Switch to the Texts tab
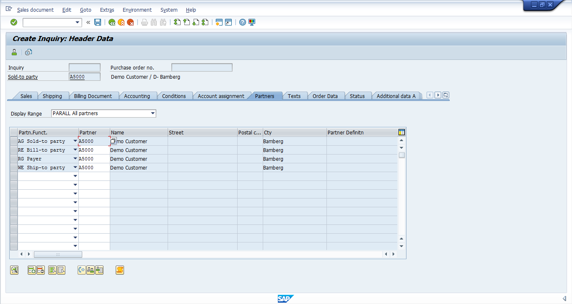The width and height of the screenshot is (572, 304). 294,96
